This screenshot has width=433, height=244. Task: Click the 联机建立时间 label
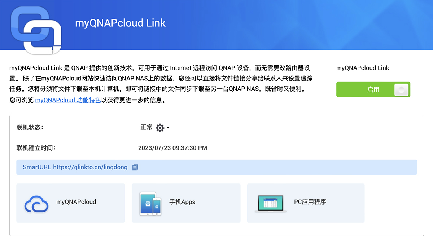[x=36, y=148]
